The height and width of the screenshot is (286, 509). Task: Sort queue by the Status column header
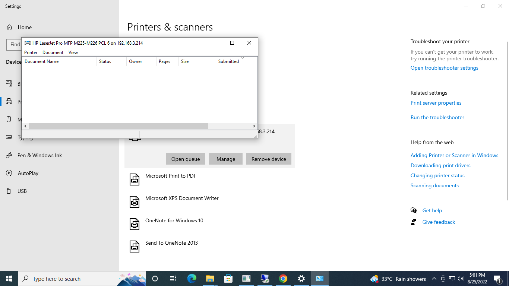(x=111, y=61)
